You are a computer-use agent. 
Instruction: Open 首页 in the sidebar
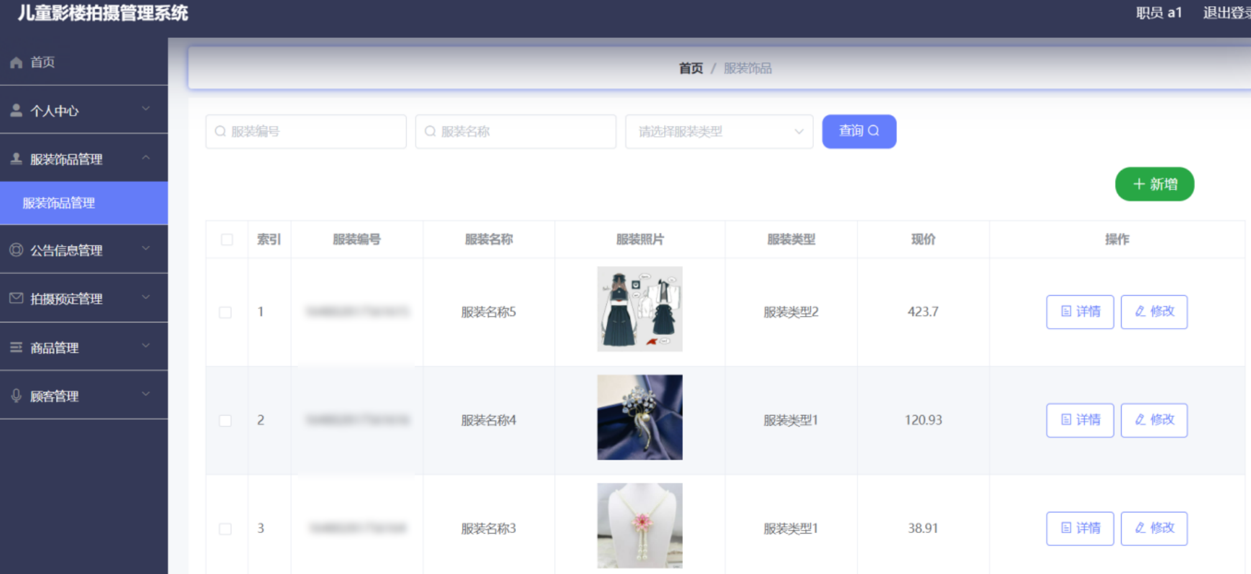coord(84,62)
